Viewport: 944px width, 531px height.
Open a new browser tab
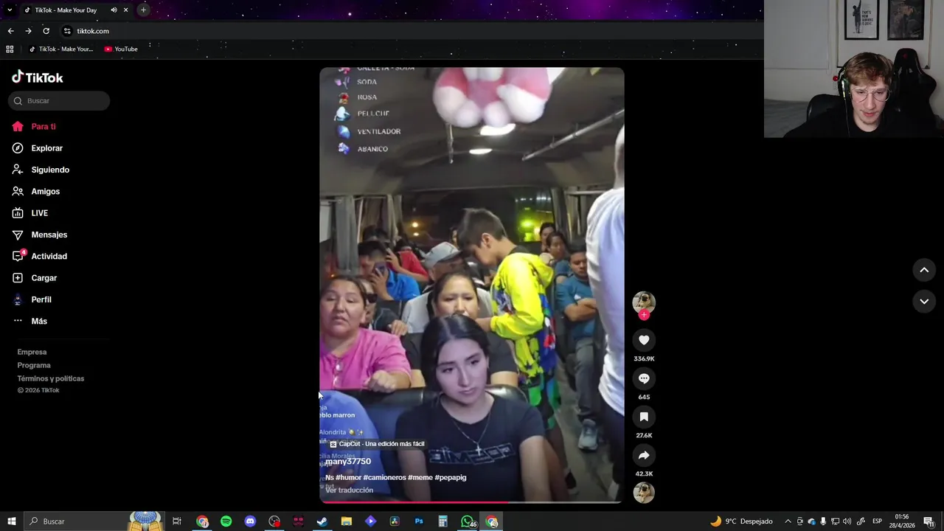point(143,10)
